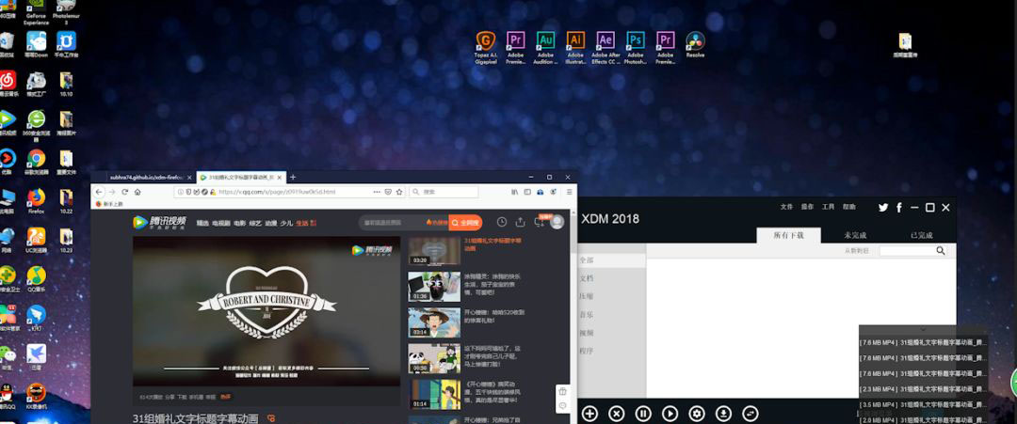The height and width of the screenshot is (424, 1017).
Task: Select the 压缩 category in XDM sidebar
Action: (612, 296)
